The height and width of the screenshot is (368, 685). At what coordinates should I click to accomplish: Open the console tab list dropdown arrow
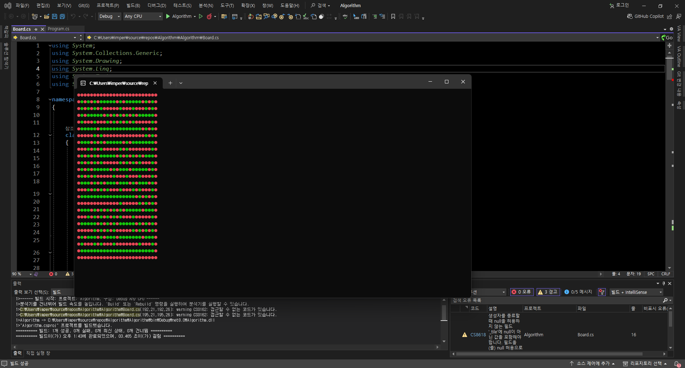(181, 83)
